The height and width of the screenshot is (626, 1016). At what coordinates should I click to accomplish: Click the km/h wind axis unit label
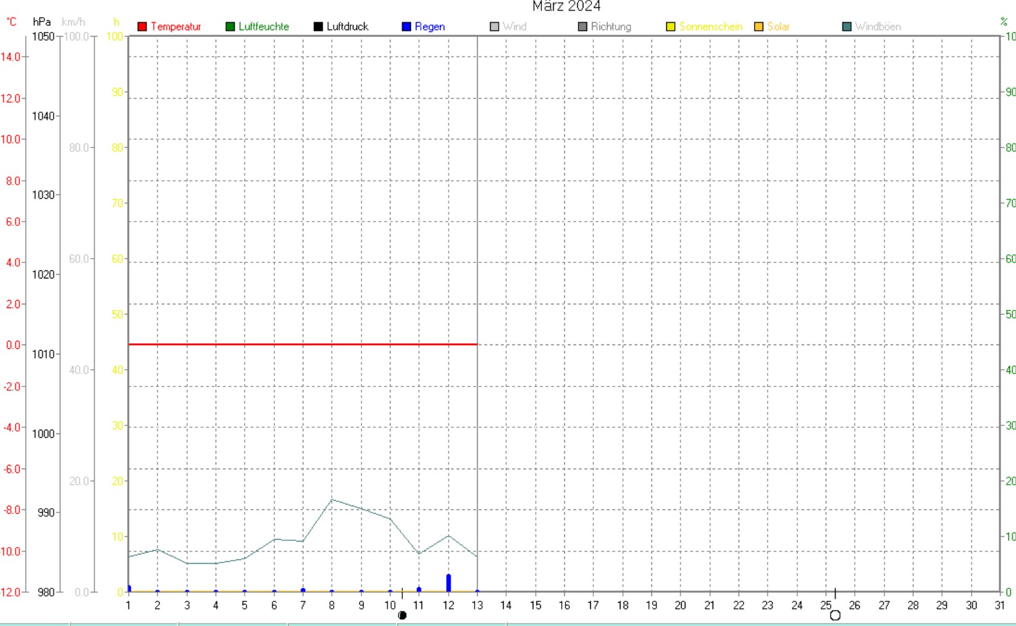click(x=74, y=22)
